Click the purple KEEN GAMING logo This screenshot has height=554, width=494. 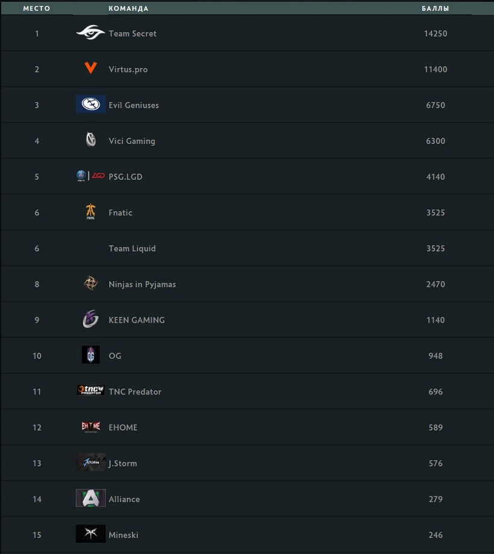[91, 319]
